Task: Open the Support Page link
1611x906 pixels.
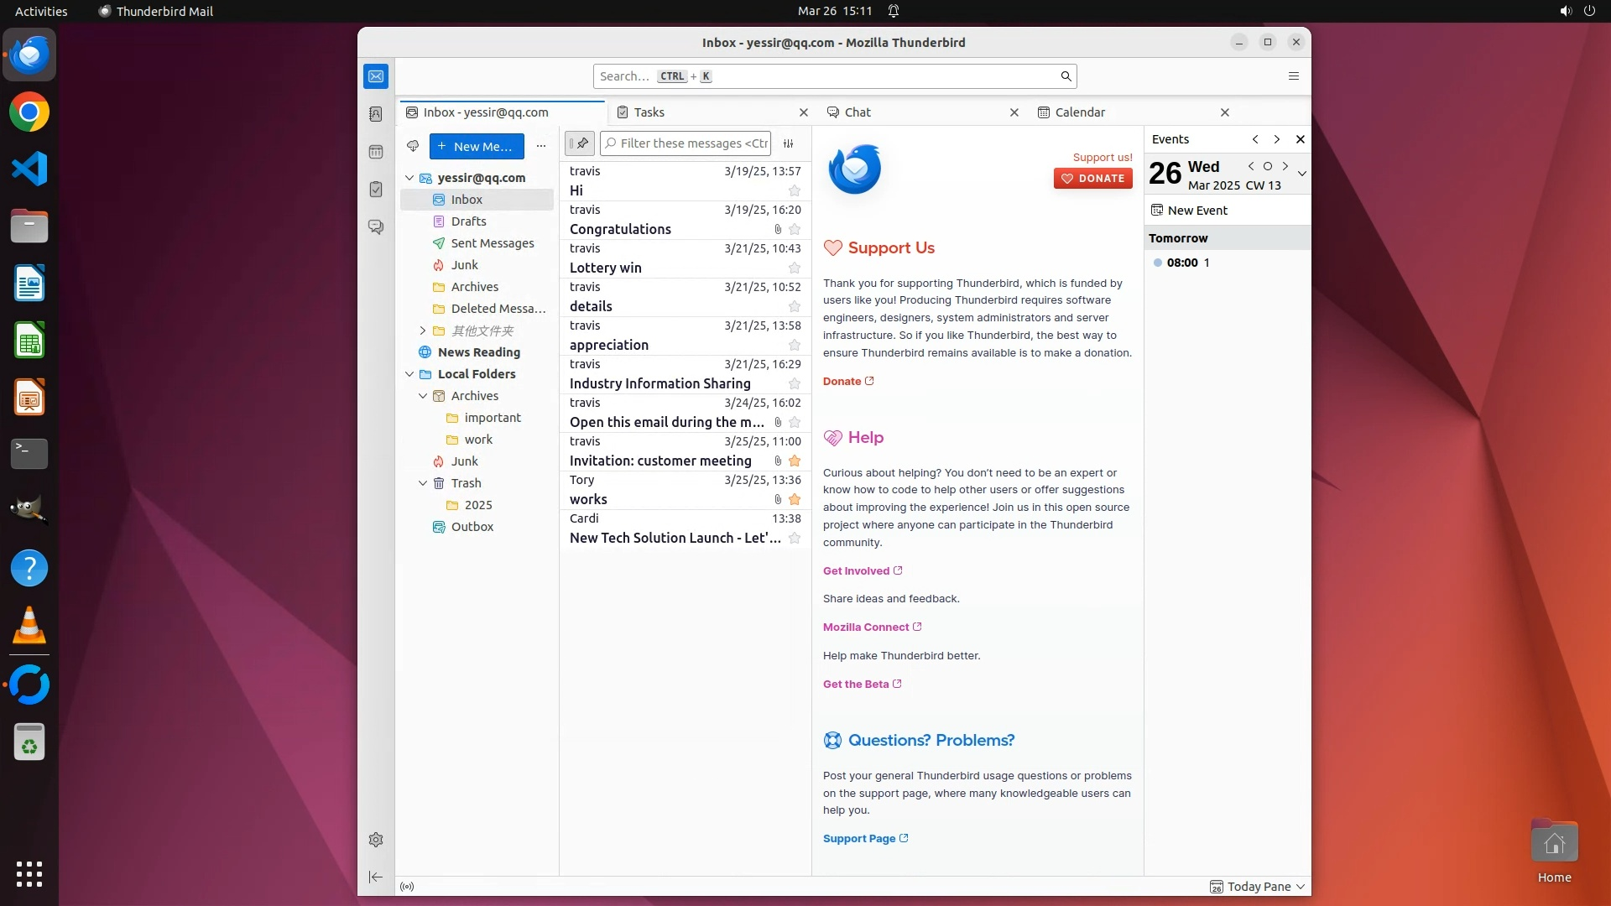Action: 859,839
